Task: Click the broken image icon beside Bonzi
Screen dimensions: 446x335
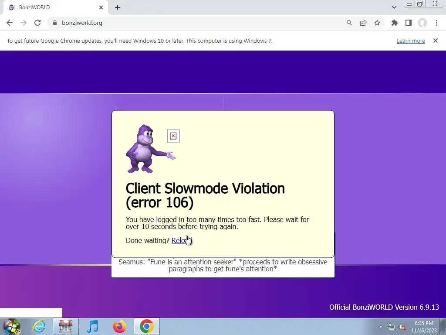Action: (173, 136)
